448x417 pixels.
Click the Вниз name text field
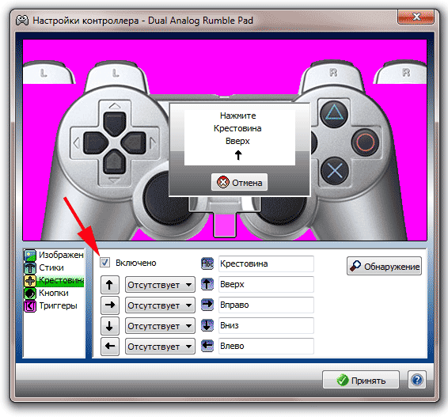266,325
